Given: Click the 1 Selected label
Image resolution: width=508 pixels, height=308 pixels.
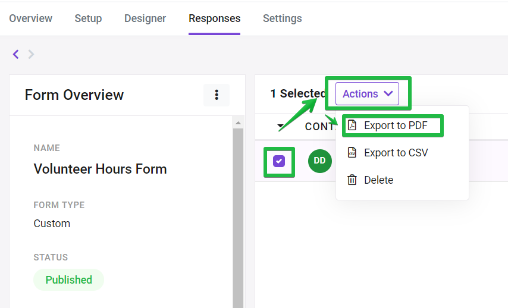Looking at the screenshot, I should point(298,93).
